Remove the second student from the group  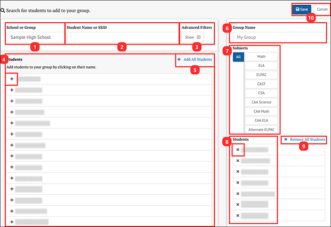[x=238, y=161]
